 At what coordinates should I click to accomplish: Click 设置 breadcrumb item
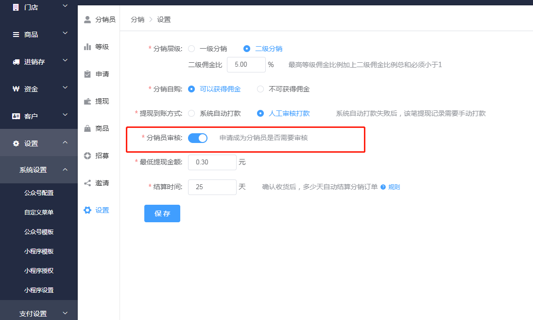click(164, 20)
